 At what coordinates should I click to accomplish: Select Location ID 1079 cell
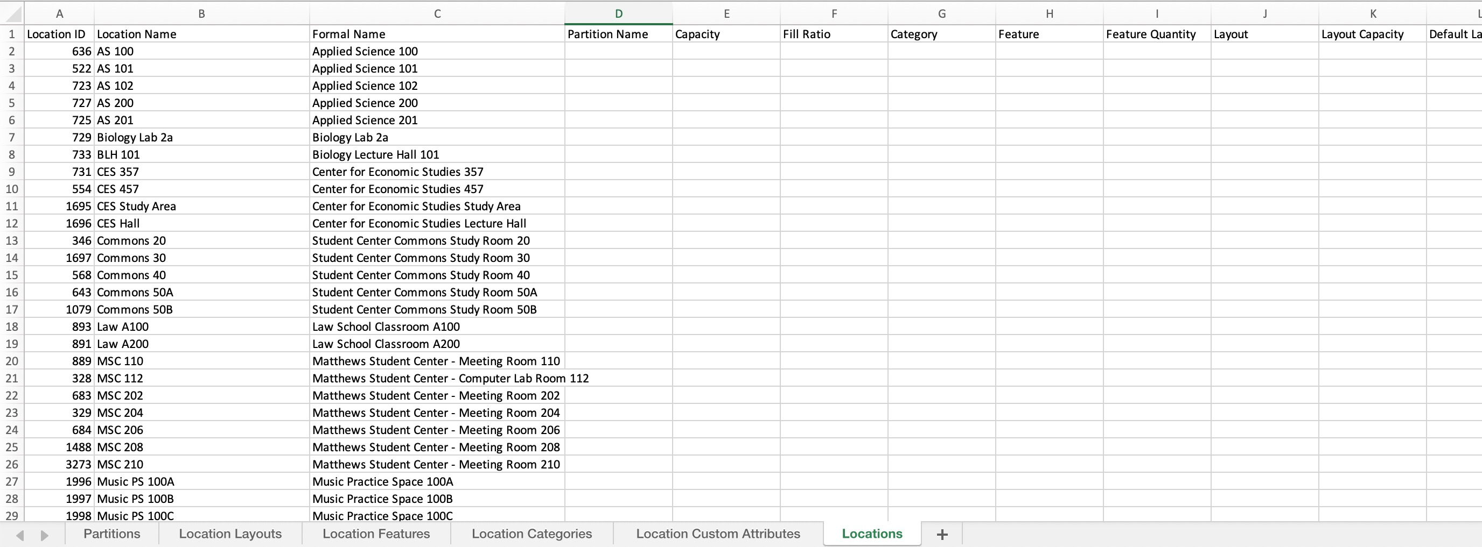(x=59, y=310)
